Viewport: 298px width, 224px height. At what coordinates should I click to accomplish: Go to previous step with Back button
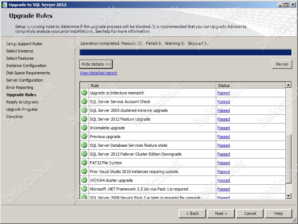tap(192, 213)
